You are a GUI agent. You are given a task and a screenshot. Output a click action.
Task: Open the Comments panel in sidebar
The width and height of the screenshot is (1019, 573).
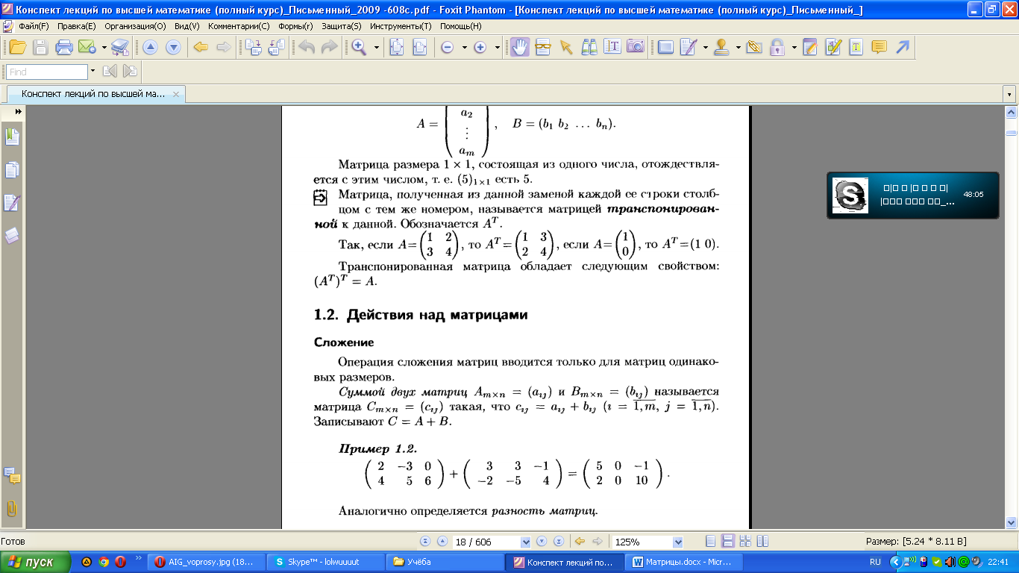(x=12, y=475)
